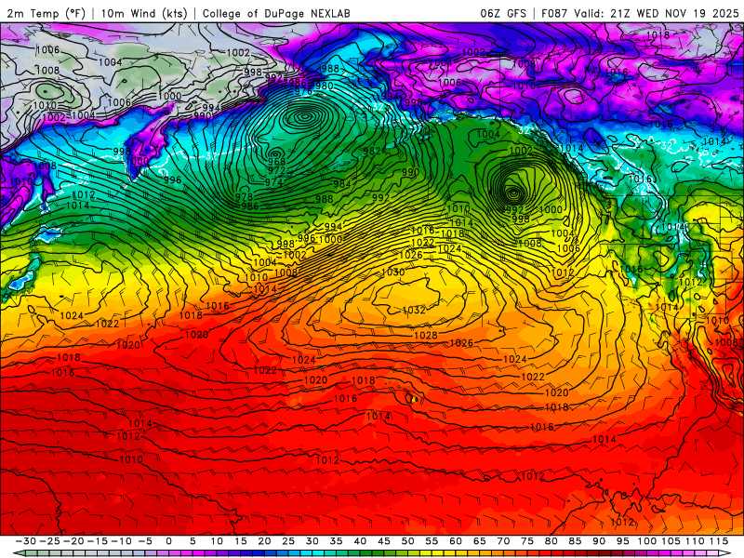Click the 984 isobar label
This screenshot has width=744, height=558.
point(341,184)
